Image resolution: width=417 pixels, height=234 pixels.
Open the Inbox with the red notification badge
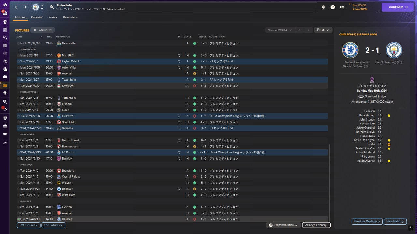(5, 14)
